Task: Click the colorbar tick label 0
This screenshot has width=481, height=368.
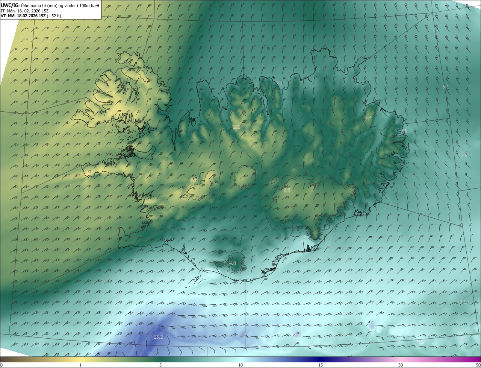Action: [x=2, y=365]
